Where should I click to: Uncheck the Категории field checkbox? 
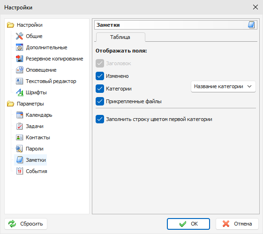100,89
